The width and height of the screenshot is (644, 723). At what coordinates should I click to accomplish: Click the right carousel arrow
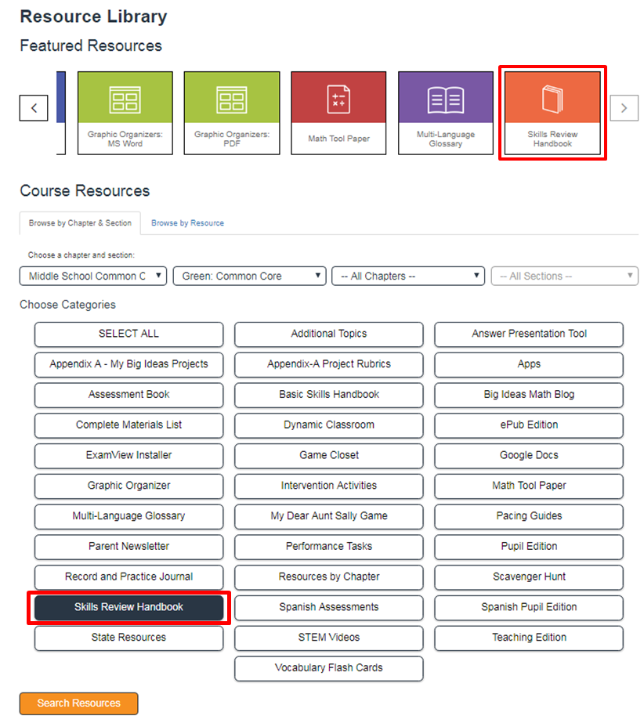[x=624, y=108]
